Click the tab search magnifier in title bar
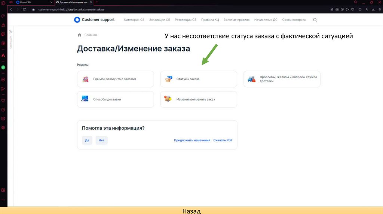This screenshot has width=383, height=214. (x=356, y=2)
